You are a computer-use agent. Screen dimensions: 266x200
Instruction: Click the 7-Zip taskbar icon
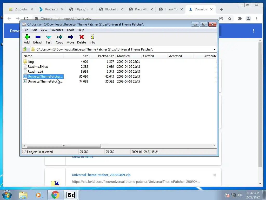tap(71, 195)
